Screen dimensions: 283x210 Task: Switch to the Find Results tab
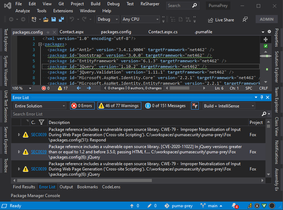[24, 187]
